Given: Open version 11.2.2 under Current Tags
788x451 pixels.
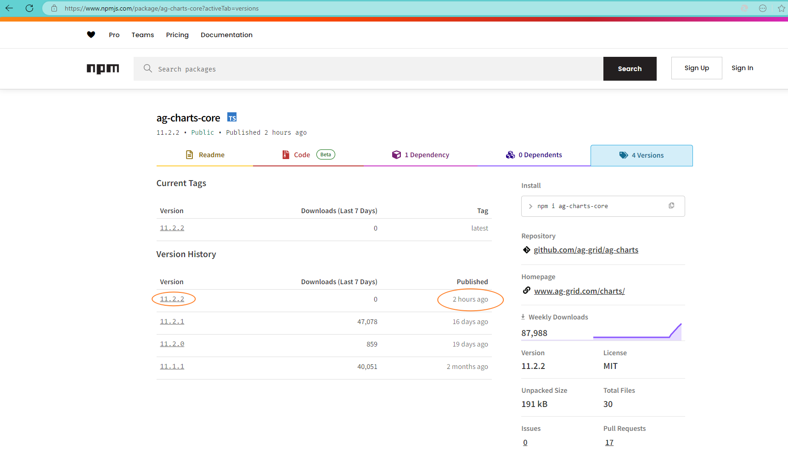Looking at the screenshot, I should [x=172, y=228].
